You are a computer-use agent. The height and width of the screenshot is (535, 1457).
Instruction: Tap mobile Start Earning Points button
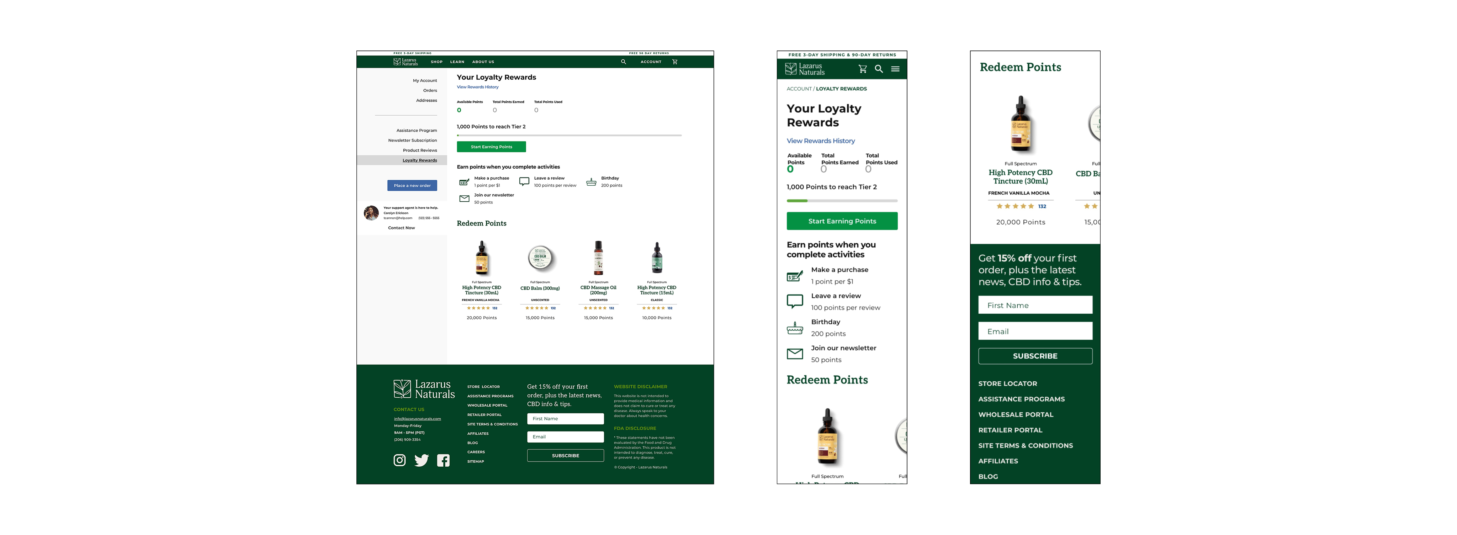click(x=842, y=221)
